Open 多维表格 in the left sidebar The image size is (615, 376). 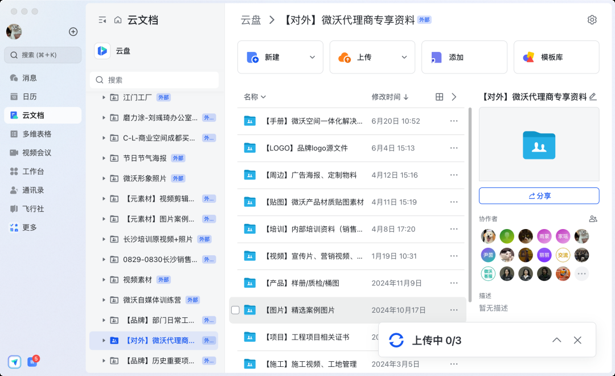pyautogui.click(x=43, y=134)
